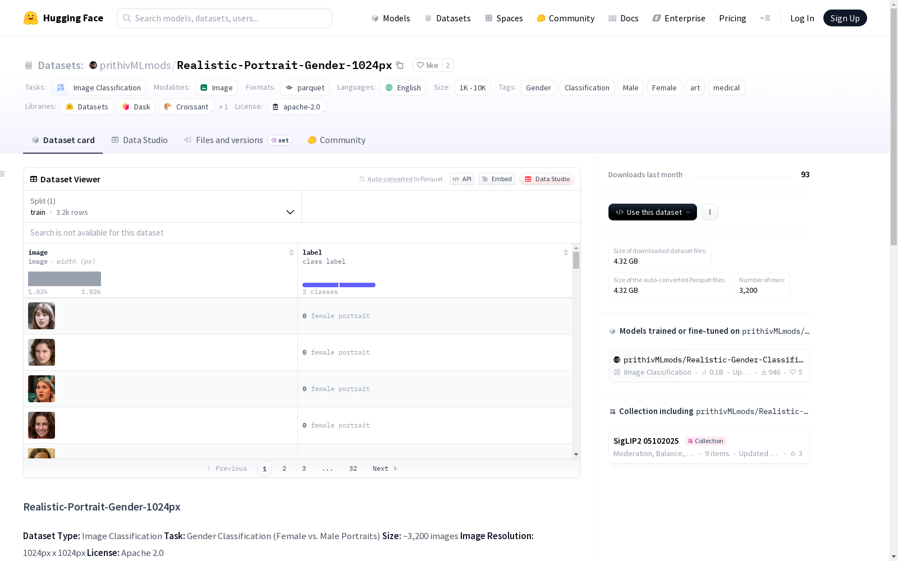Click the Sign Up button
The image size is (898, 561).
click(x=845, y=18)
